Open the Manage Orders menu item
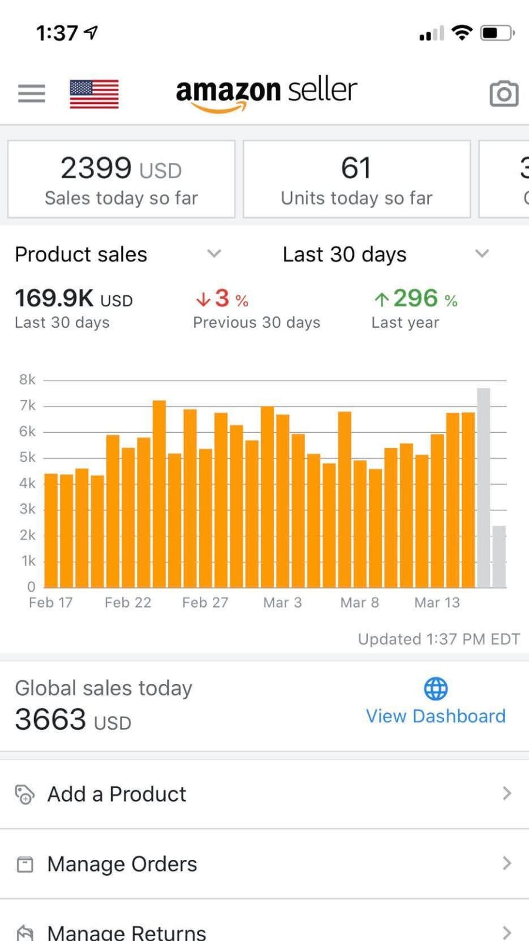The width and height of the screenshot is (529, 941). [x=122, y=864]
